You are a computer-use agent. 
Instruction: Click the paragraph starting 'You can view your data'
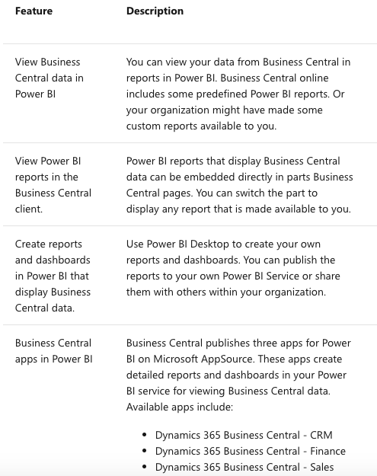[238, 94]
